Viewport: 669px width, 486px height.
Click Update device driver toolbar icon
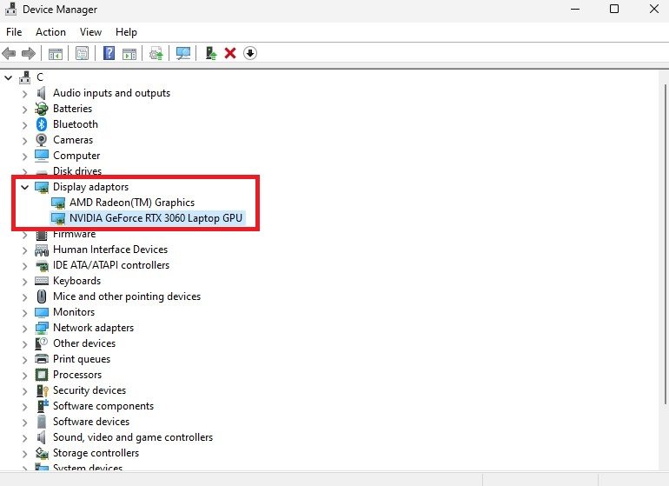(211, 53)
